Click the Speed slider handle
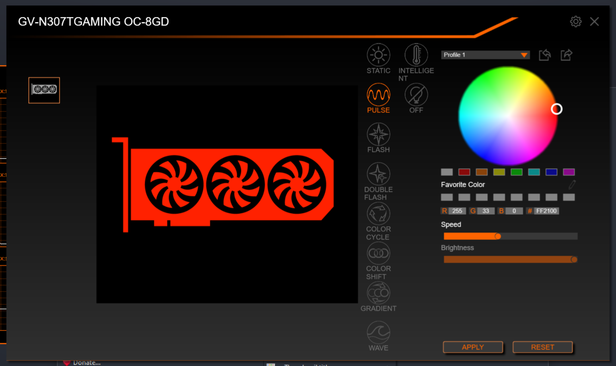Screen dimensions: 616x366 (x=498, y=236)
